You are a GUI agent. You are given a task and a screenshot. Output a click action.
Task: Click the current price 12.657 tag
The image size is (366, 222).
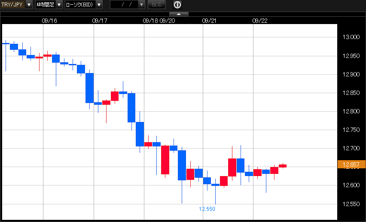[351, 164]
